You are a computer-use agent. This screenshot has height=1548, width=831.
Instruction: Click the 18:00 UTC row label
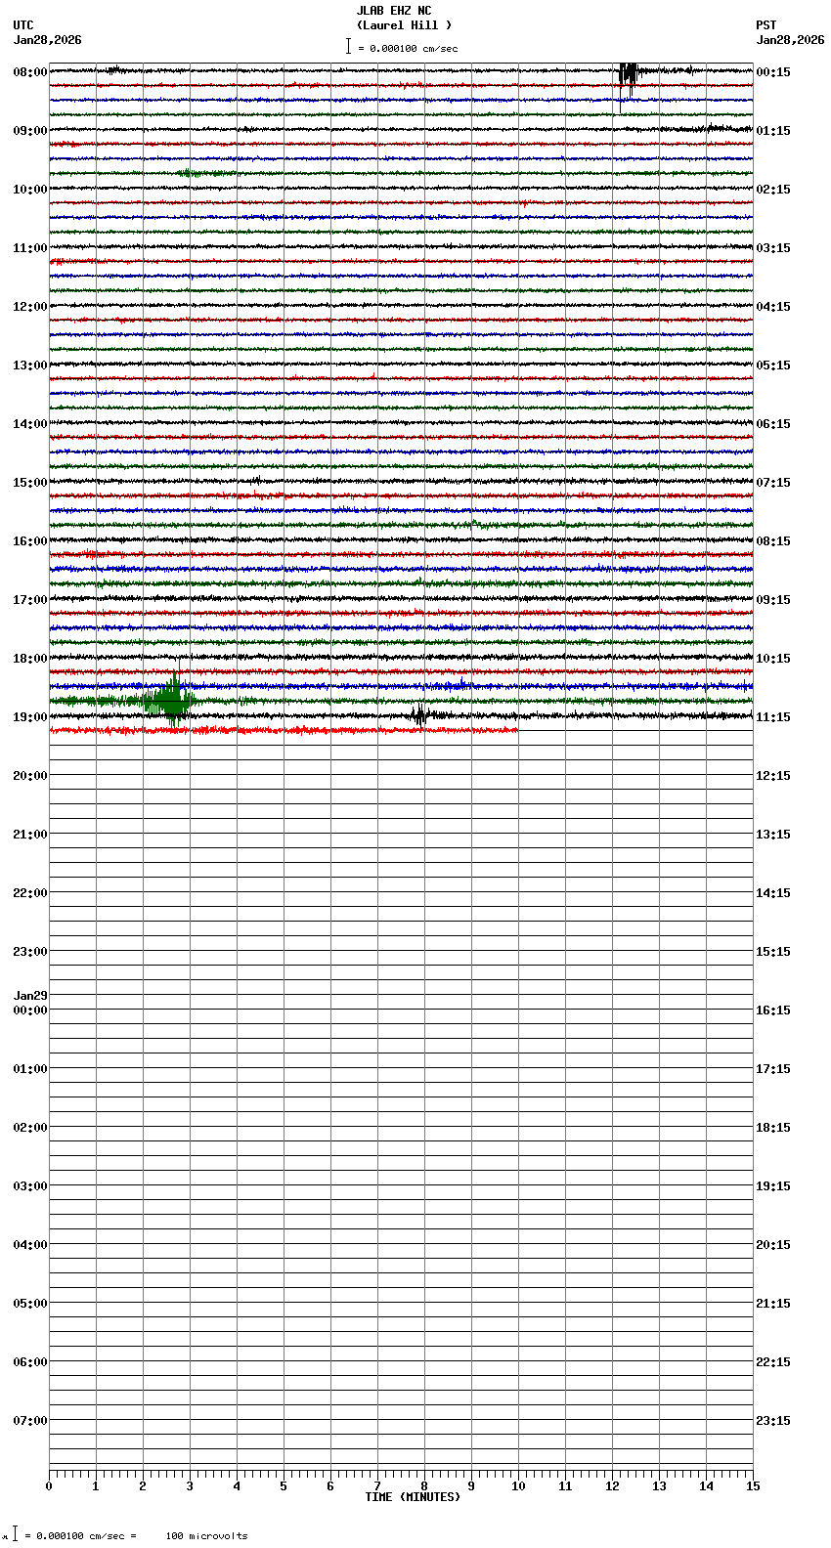(30, 659)
